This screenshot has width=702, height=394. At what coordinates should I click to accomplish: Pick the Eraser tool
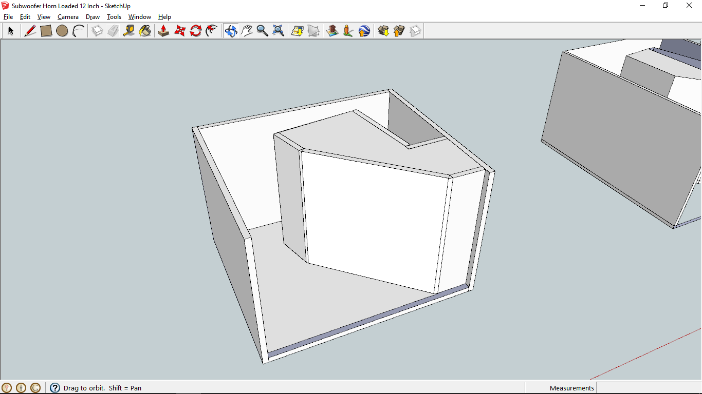tap(113, 31)
